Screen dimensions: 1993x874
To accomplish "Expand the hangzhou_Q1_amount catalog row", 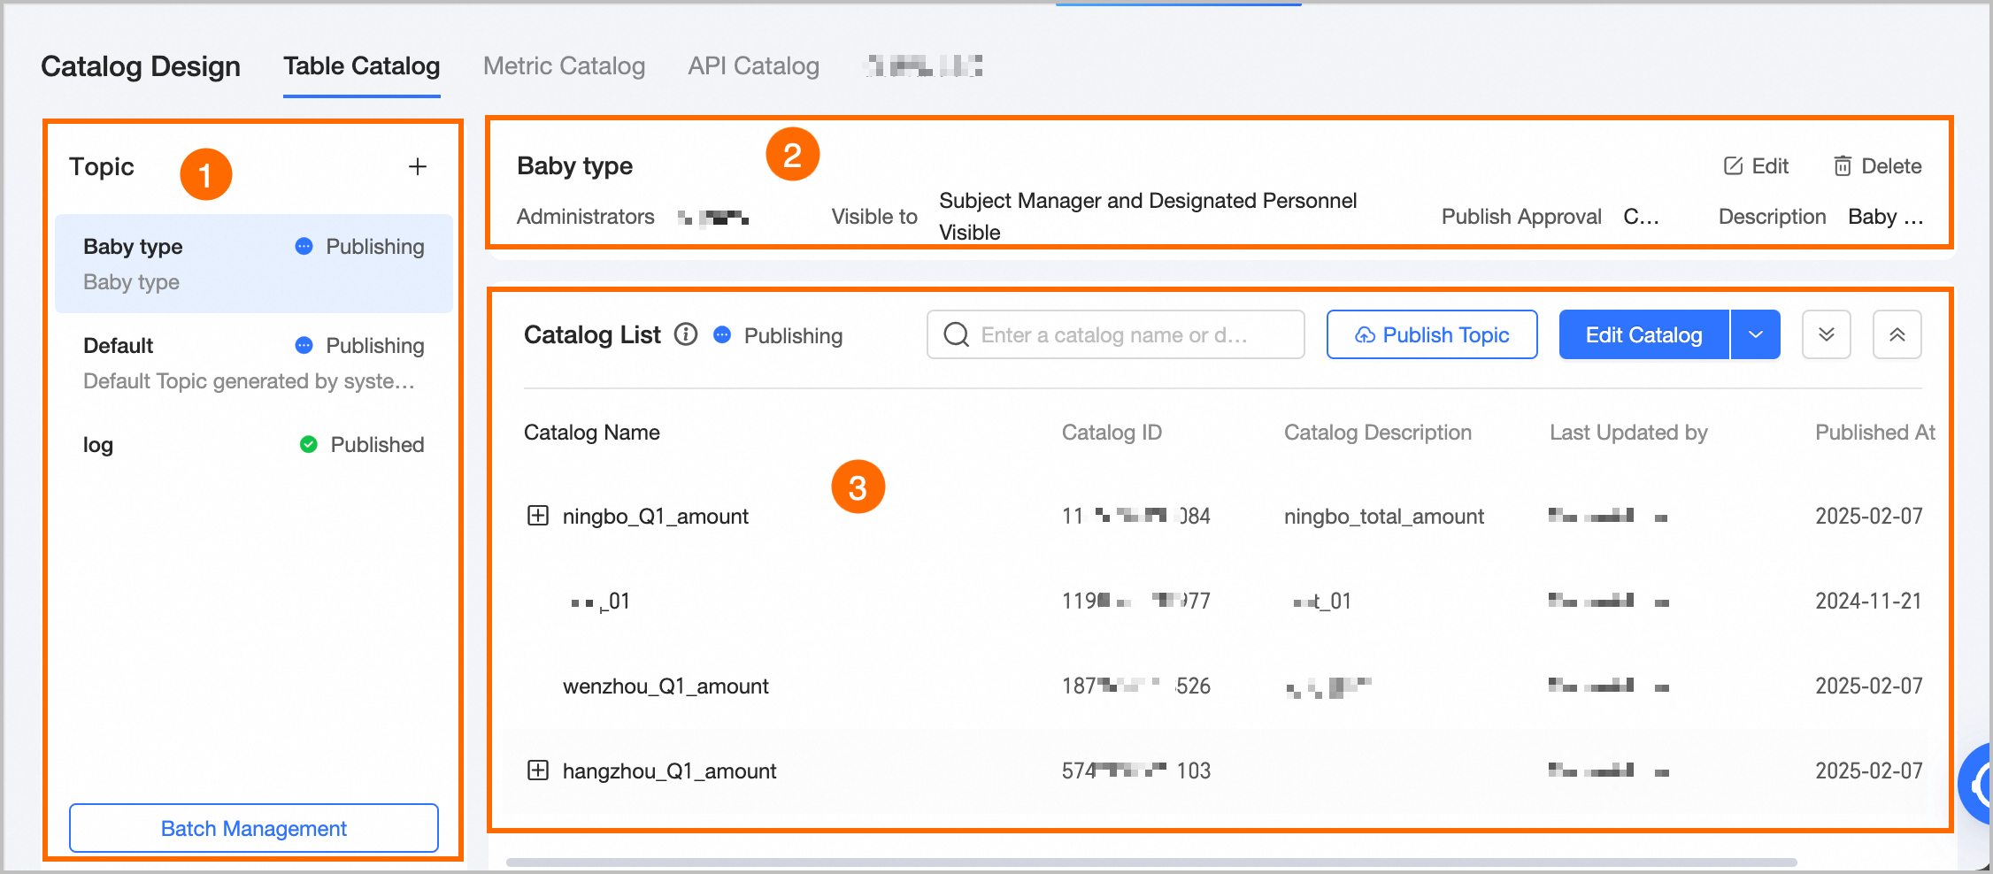I will tap(538, 770).
